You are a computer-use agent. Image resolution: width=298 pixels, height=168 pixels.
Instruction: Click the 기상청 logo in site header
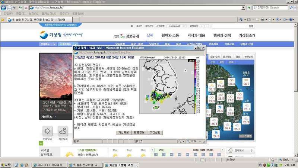tap(51, 35)
